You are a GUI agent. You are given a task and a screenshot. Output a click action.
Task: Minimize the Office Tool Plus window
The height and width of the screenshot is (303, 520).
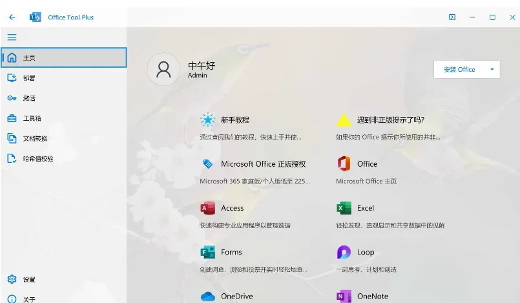click(472, 17)
